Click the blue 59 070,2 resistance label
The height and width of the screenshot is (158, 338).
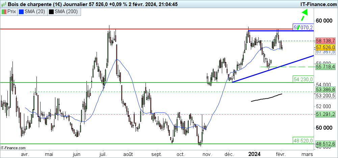click(304, 28)
